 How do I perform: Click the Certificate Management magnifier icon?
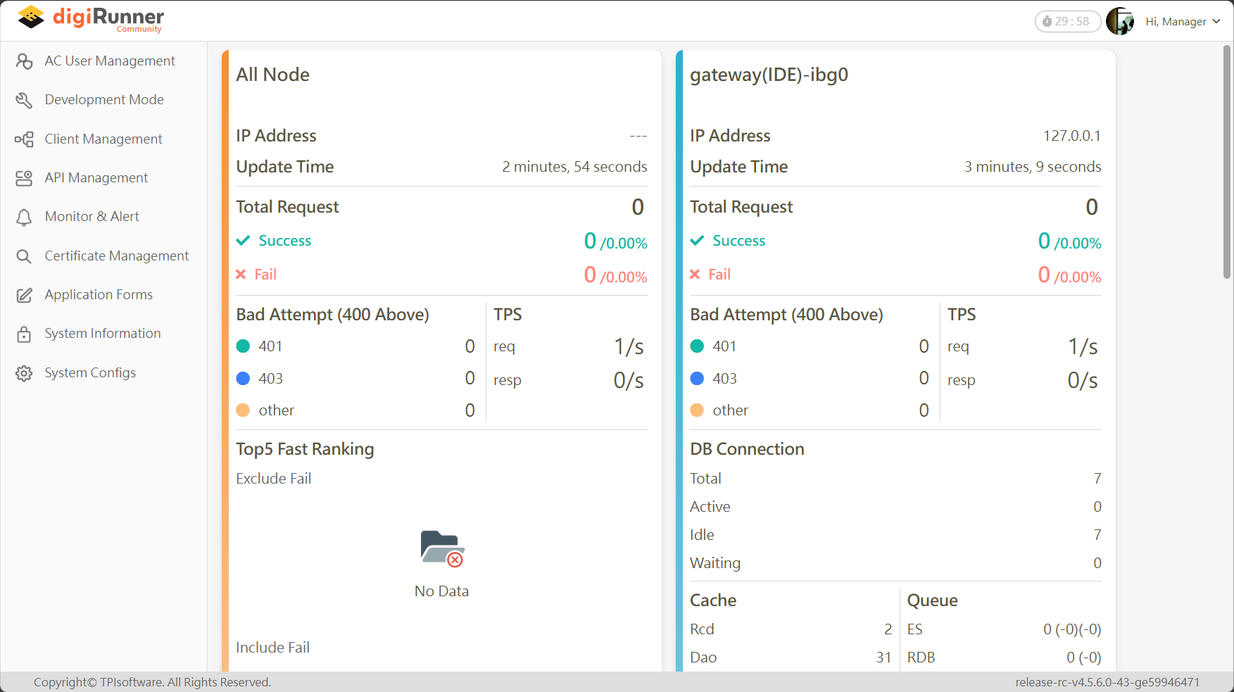(24, 256)
